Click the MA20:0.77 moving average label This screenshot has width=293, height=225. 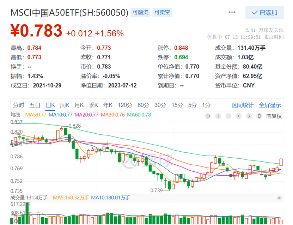point(86,115)
